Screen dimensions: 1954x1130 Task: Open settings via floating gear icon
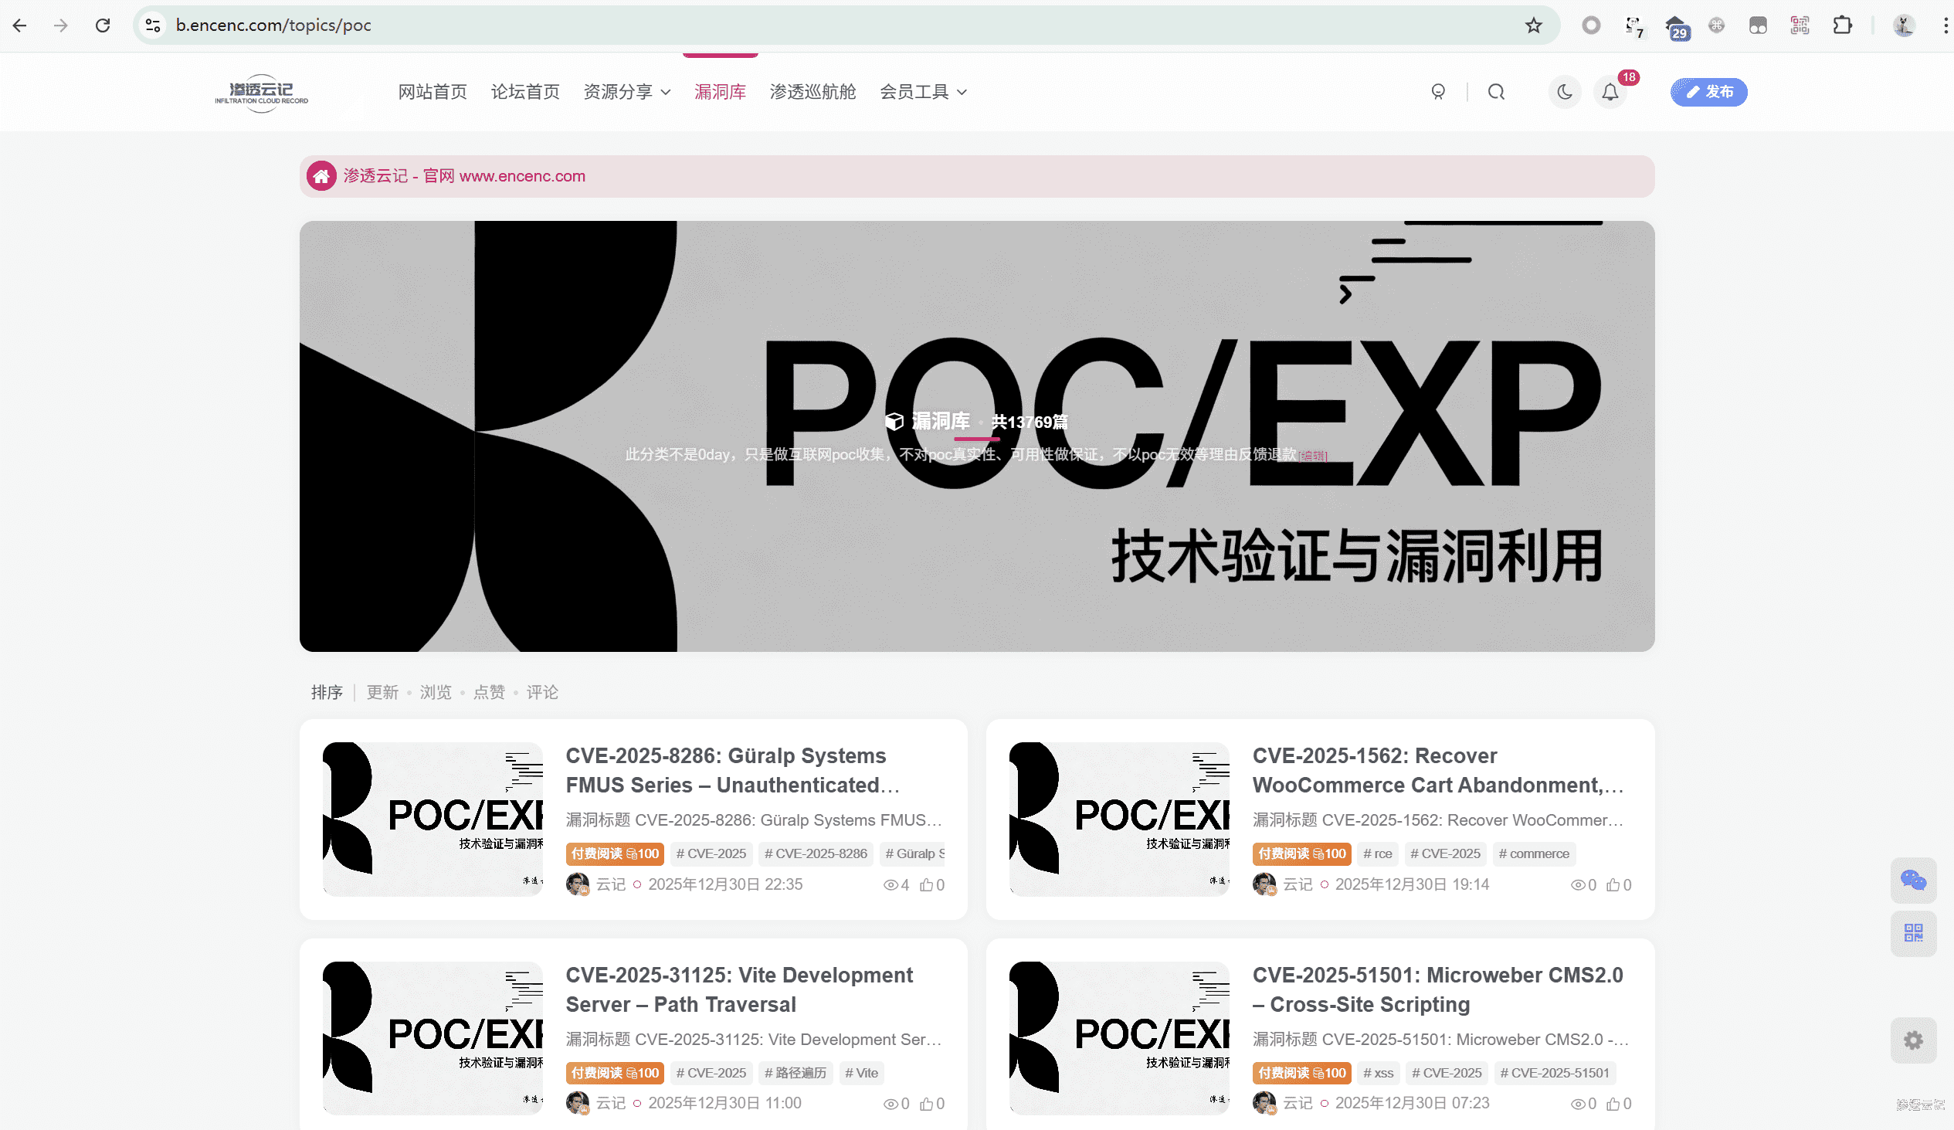1913,1040
